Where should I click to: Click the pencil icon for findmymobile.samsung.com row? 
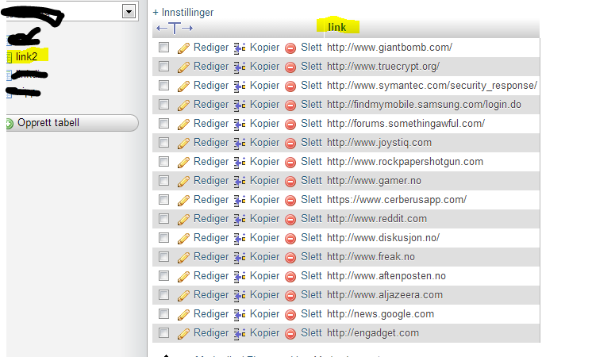pos(183,105)
